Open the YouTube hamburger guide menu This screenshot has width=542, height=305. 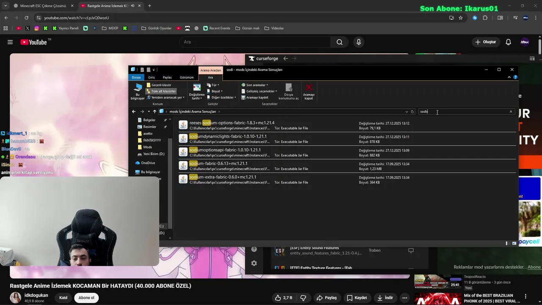(x=10, y=42)
